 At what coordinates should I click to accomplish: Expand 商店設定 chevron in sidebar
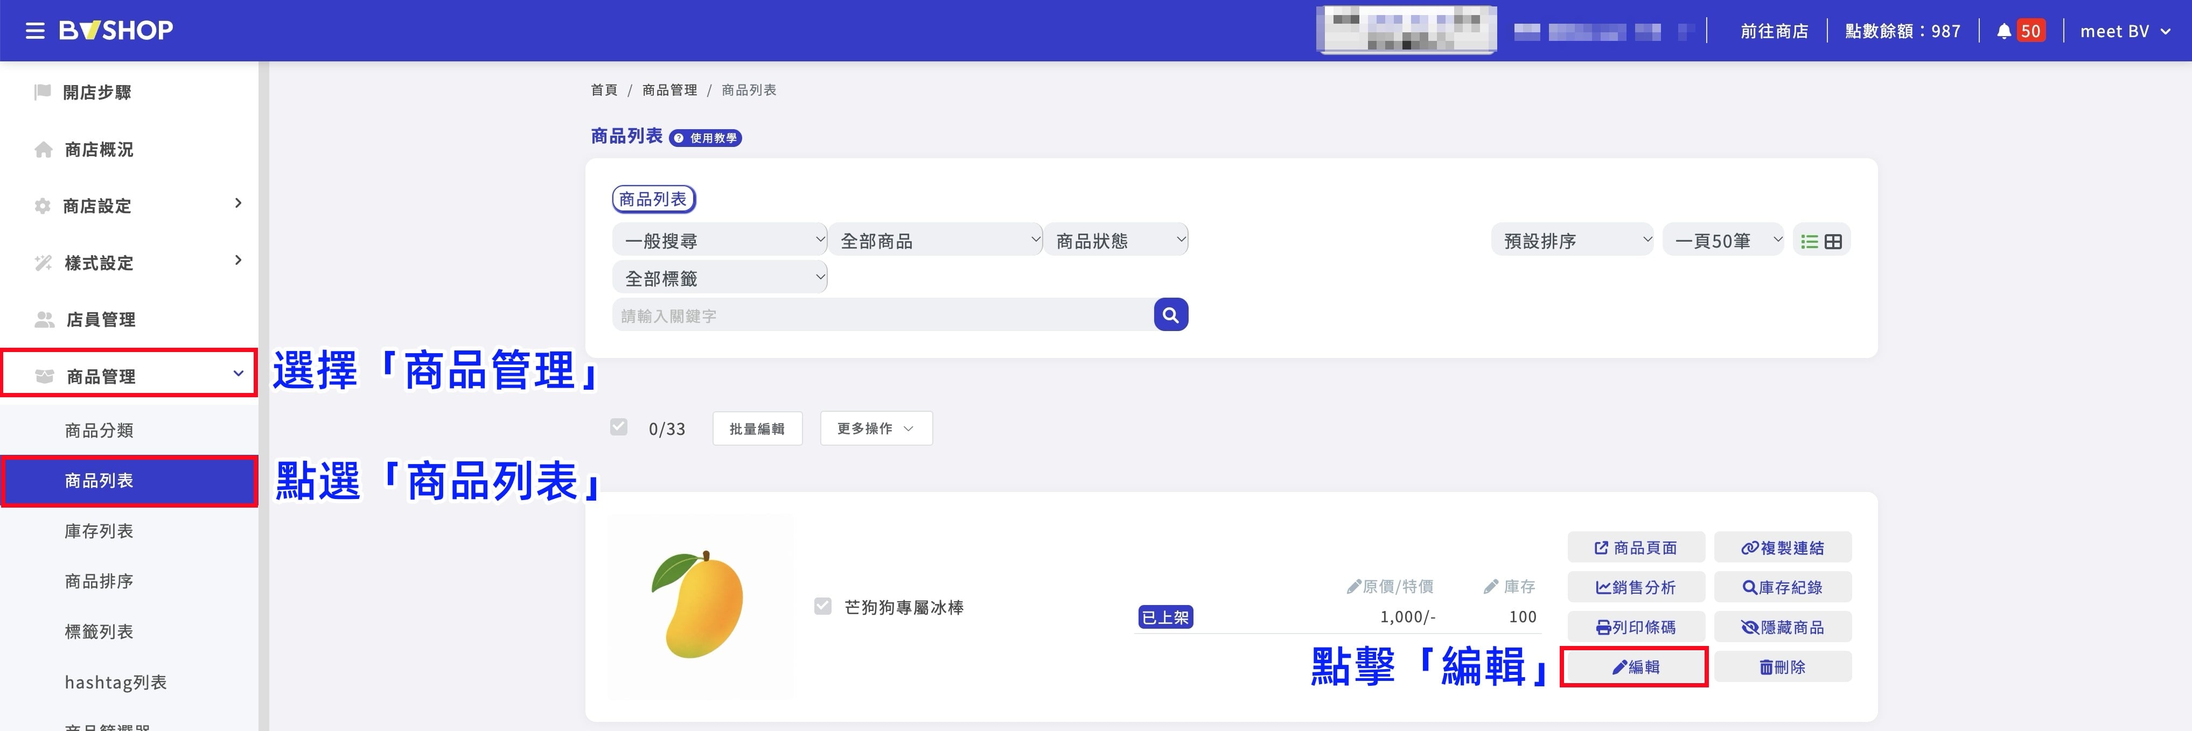pos(238,203)
